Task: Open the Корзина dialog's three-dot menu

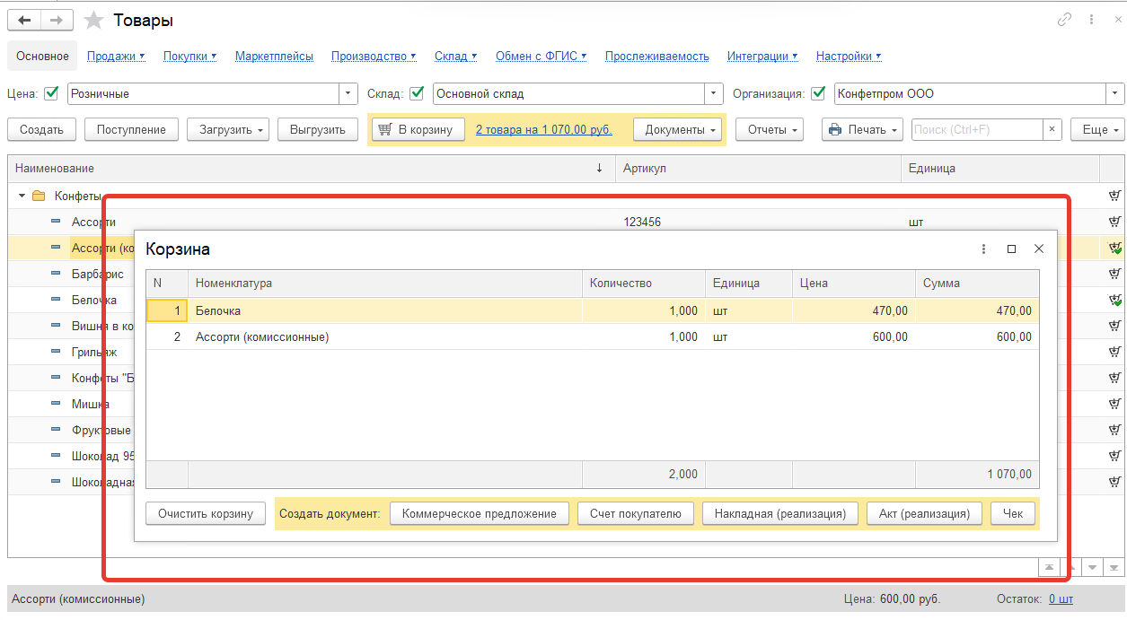Action: click(x=984, y=249)
